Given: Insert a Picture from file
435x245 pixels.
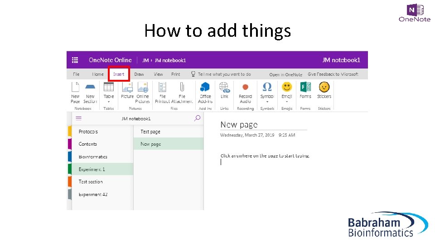Looking at the screenshot, I should click(127, 91).
